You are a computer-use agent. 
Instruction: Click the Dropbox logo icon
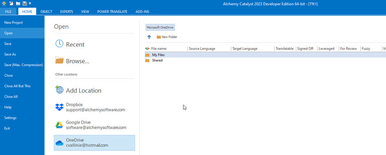[59, 107]
